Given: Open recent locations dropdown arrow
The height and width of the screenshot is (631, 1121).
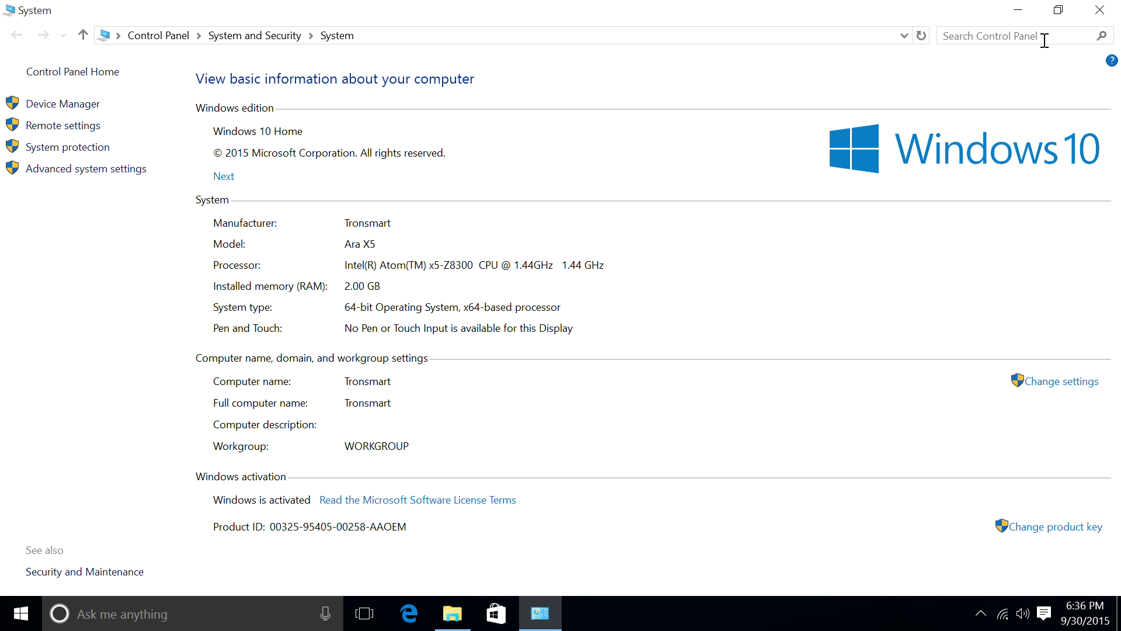Looking at the screenshot, I should (x=63, y=36).
